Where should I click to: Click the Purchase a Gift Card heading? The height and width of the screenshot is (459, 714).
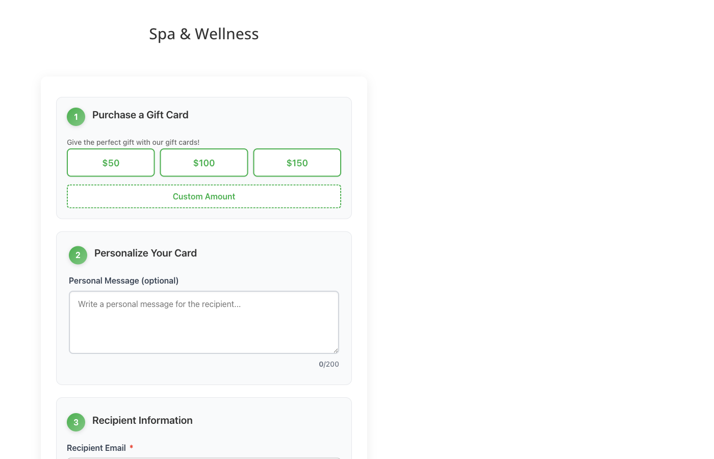tap(140, 115)
